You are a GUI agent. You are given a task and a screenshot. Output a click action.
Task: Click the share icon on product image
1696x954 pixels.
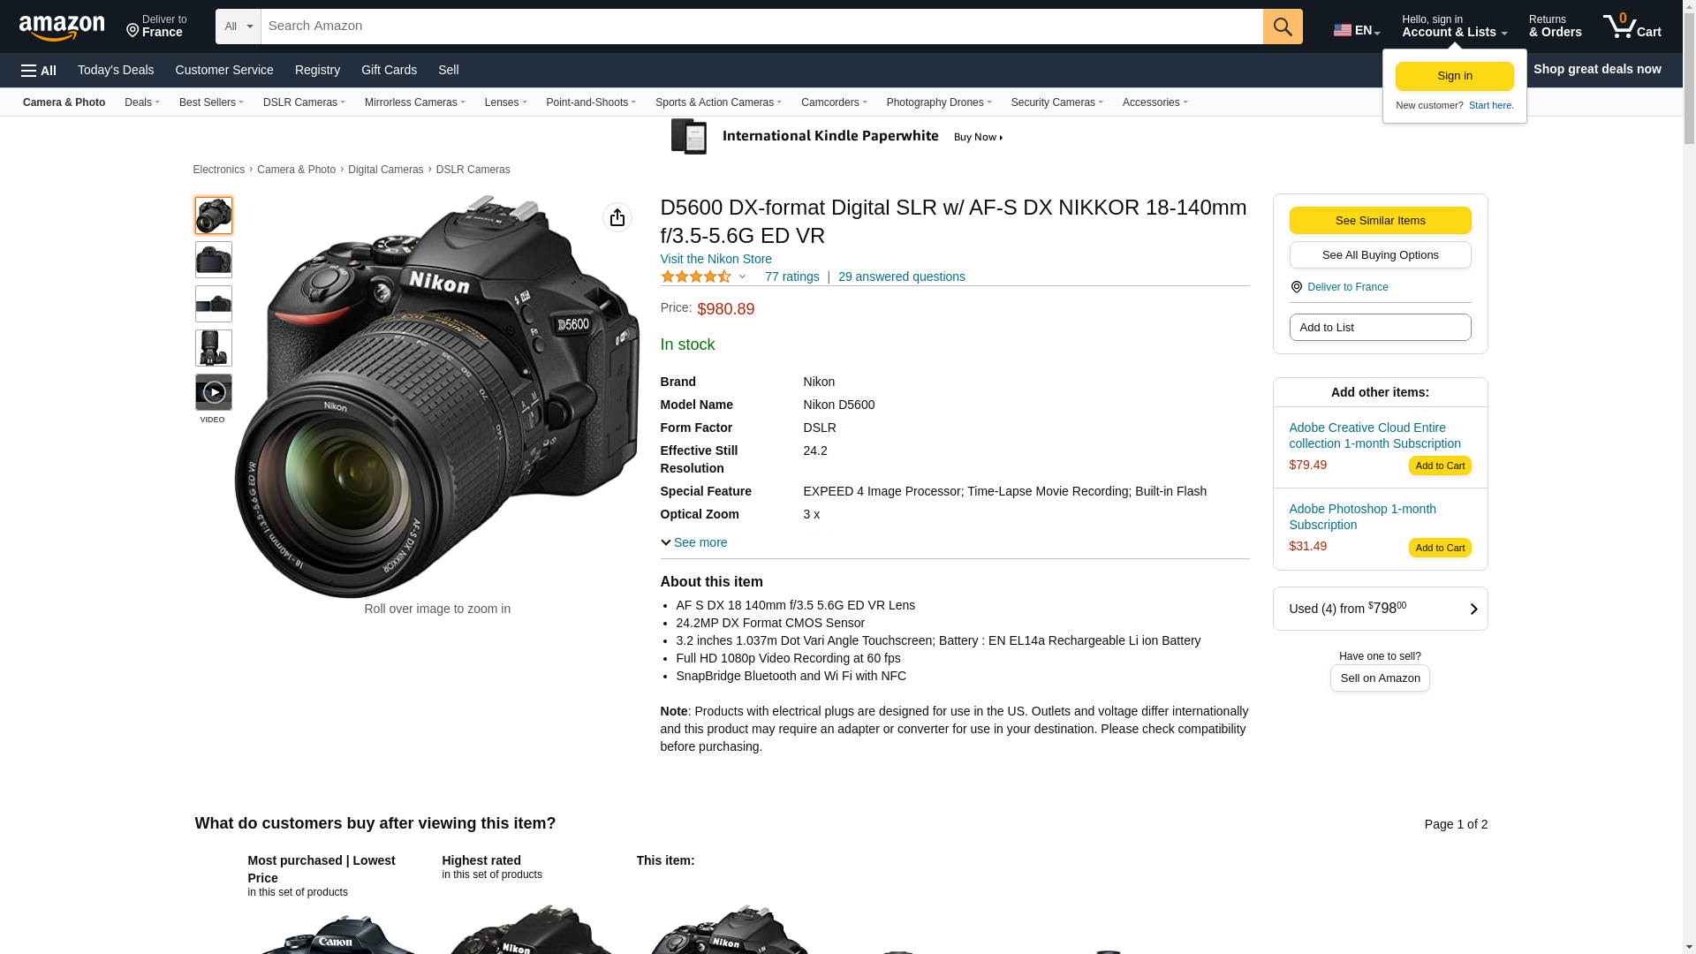point(617,217)
